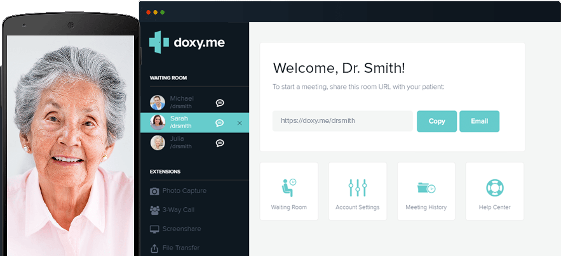Screen dimensions: 561x256
Task: Open the Waiting Room card
Action: (x=288, y=191)
